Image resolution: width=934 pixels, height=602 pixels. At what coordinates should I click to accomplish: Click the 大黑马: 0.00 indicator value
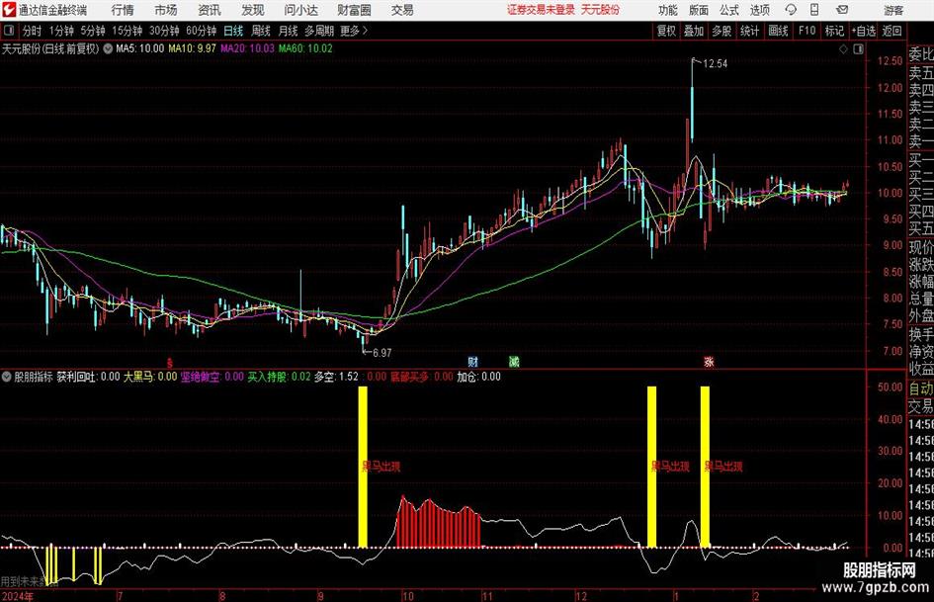coord(150,377)
